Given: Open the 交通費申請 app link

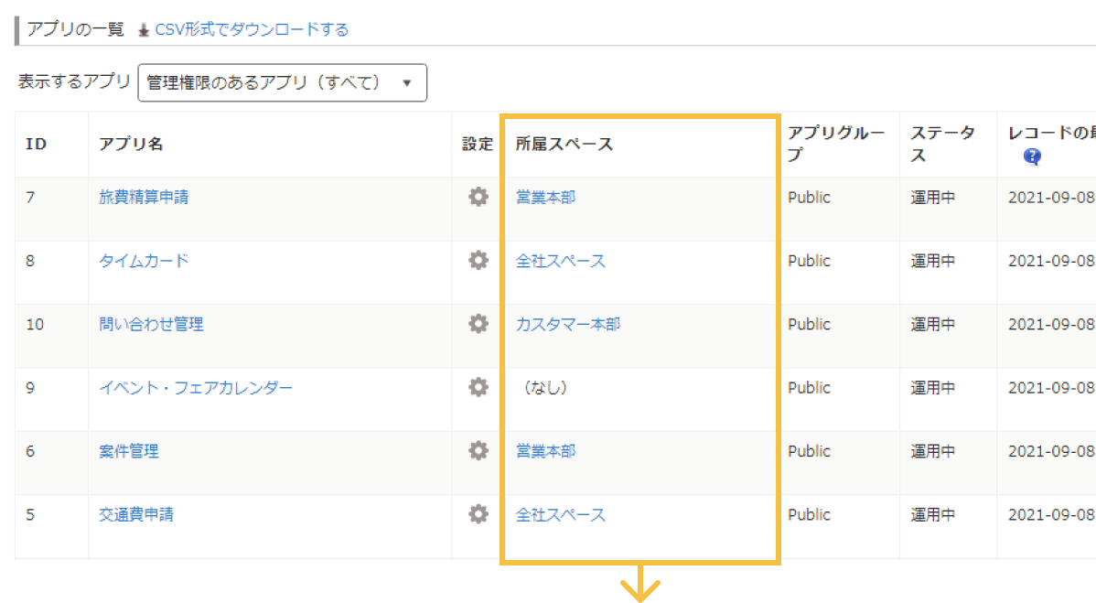Looking at the screenshot, I should [136, 514].
